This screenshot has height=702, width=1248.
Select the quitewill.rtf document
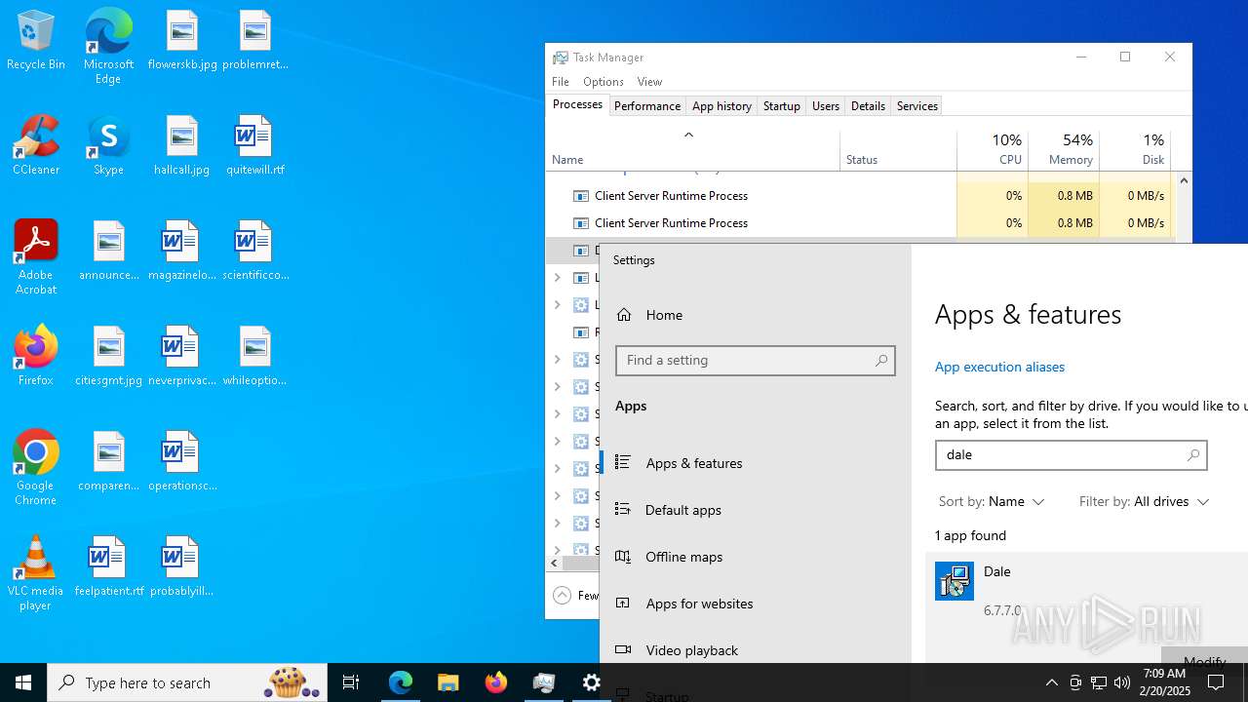(x=255, y=146)
